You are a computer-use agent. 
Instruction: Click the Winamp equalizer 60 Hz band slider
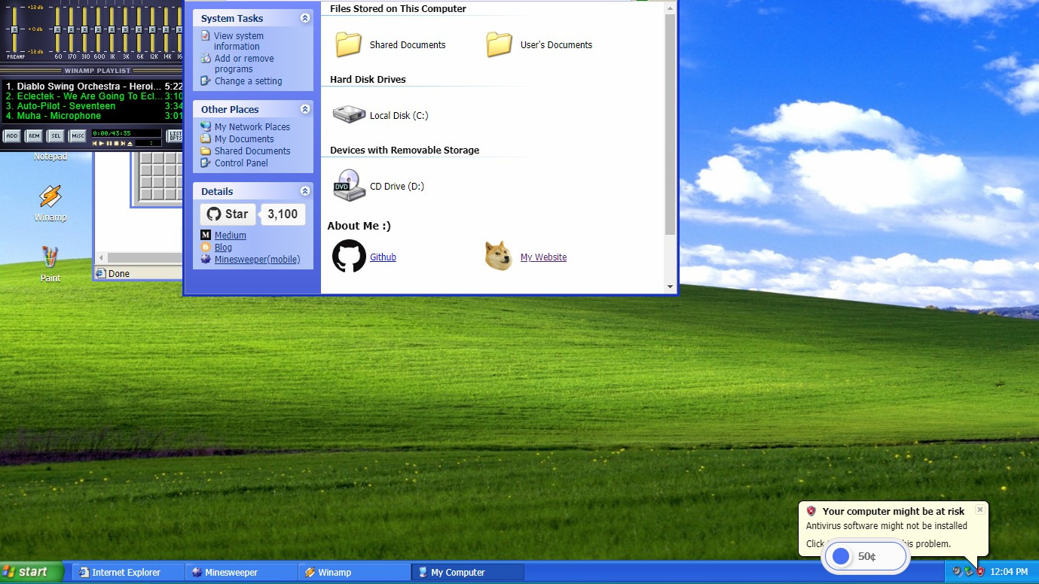58,29
